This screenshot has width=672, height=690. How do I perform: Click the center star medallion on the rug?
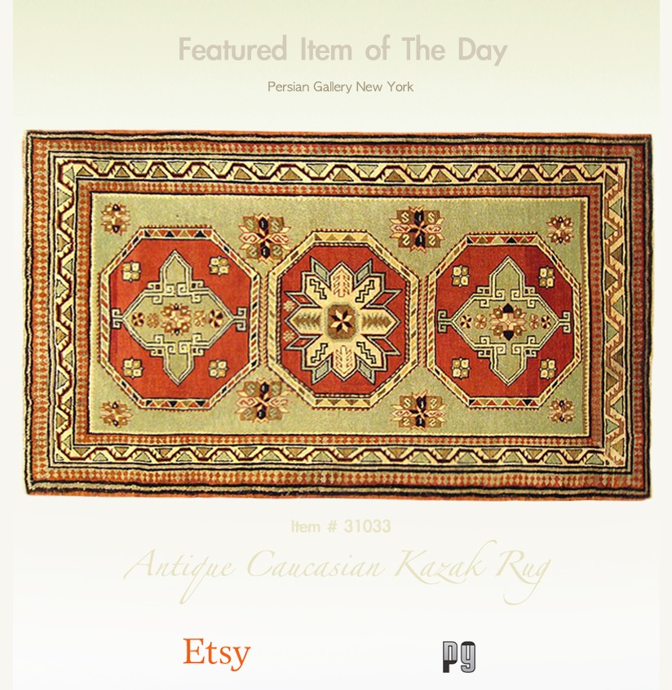point(342,321)
